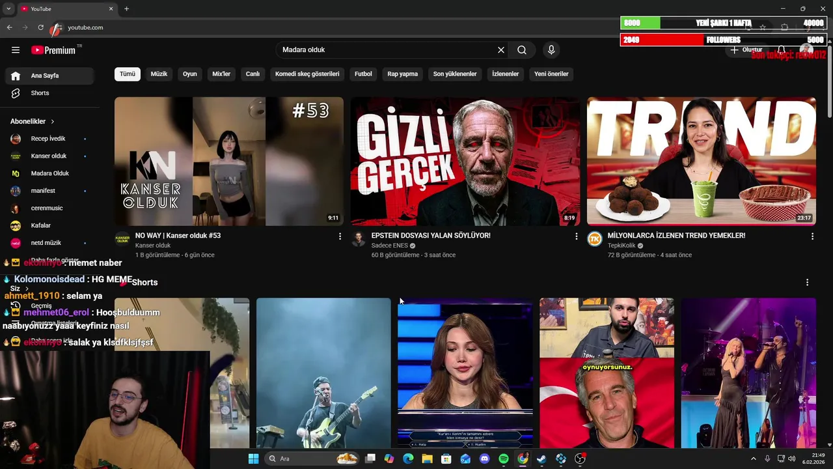Open the Windows Start menu
The image size is (833, 469).
tap(253, 459)
